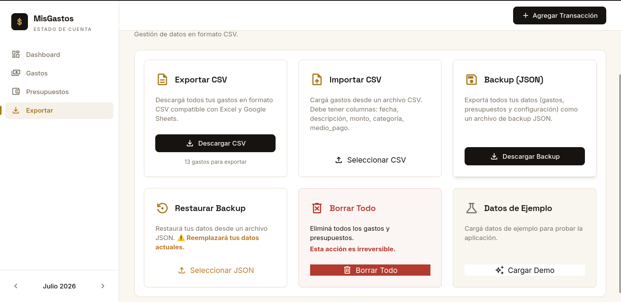This screenshot has height=302, width=621.
Task: Click the Datos de Ejemplo flask icon
Action: click(x=472, y=208)
